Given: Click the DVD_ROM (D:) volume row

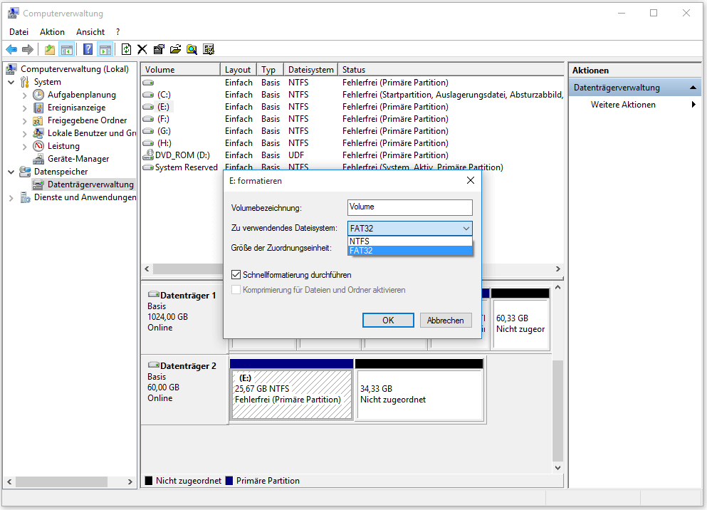Looking at the screenshot, I should coord(352,155).
